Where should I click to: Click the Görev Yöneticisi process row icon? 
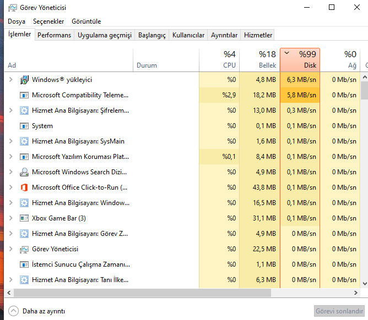[x=24, y=250]
